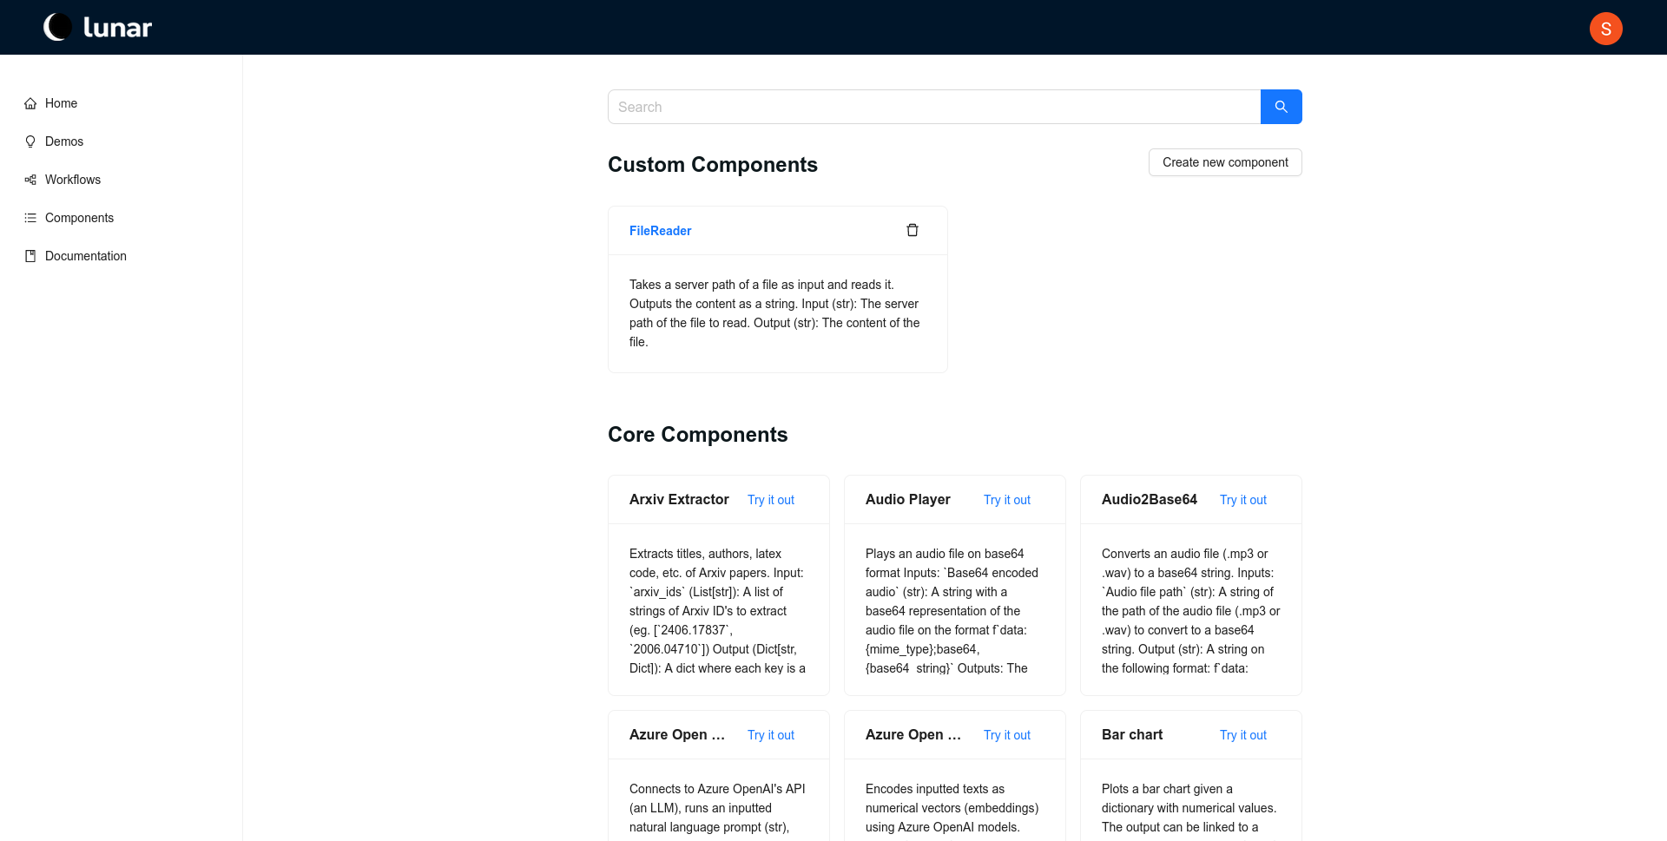Click the Audio Player card title
This screenshot has height=841, width=1667.
point(908,500)
